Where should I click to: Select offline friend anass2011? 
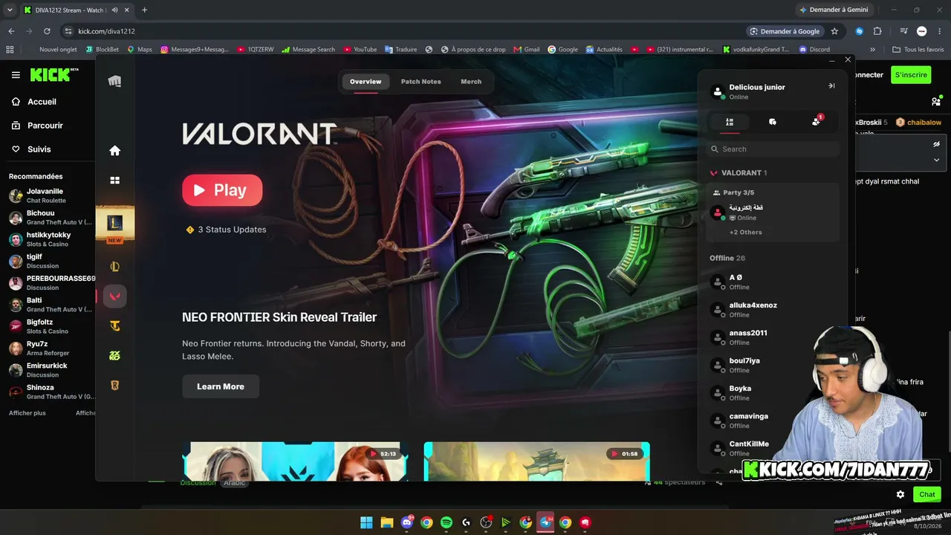pyautogui.click(x=773, y=337)
